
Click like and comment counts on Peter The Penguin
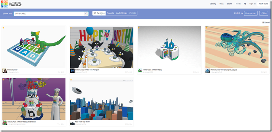[x=128, y=72]
